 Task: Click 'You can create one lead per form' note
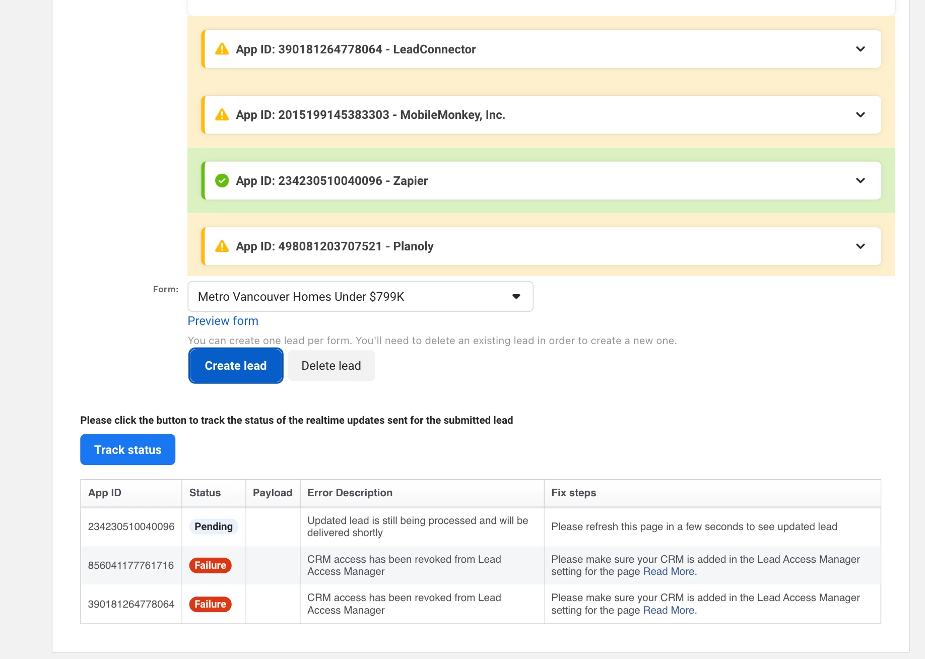(432, 341)
